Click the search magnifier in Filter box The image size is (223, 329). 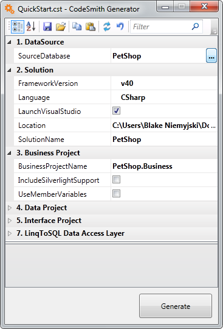coord(196,26)
